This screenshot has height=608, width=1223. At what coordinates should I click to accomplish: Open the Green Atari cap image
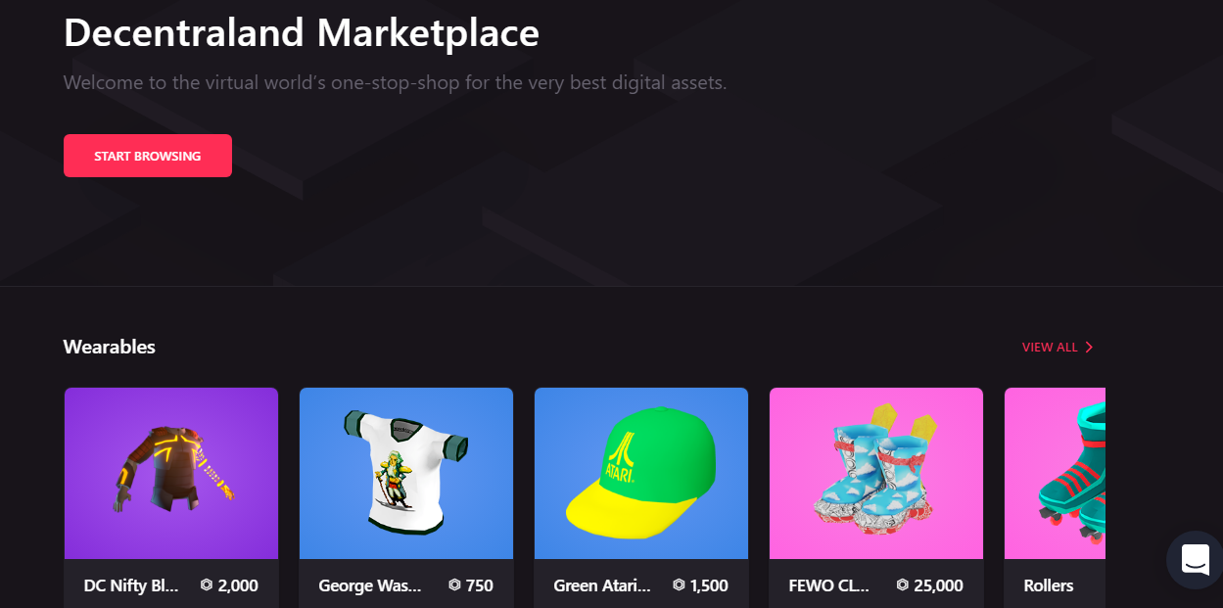pos(641,474)
